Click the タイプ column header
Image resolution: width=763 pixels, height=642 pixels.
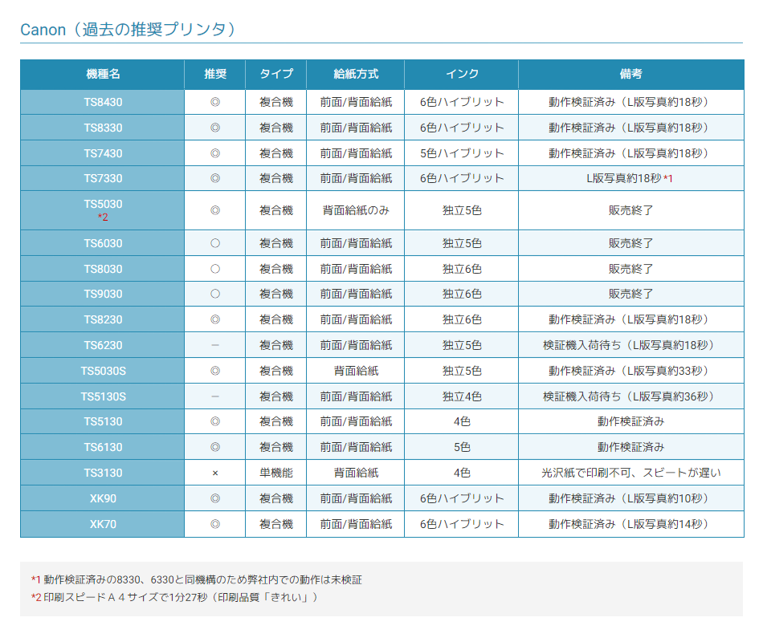pyautogui.click(x=276, y=74)
